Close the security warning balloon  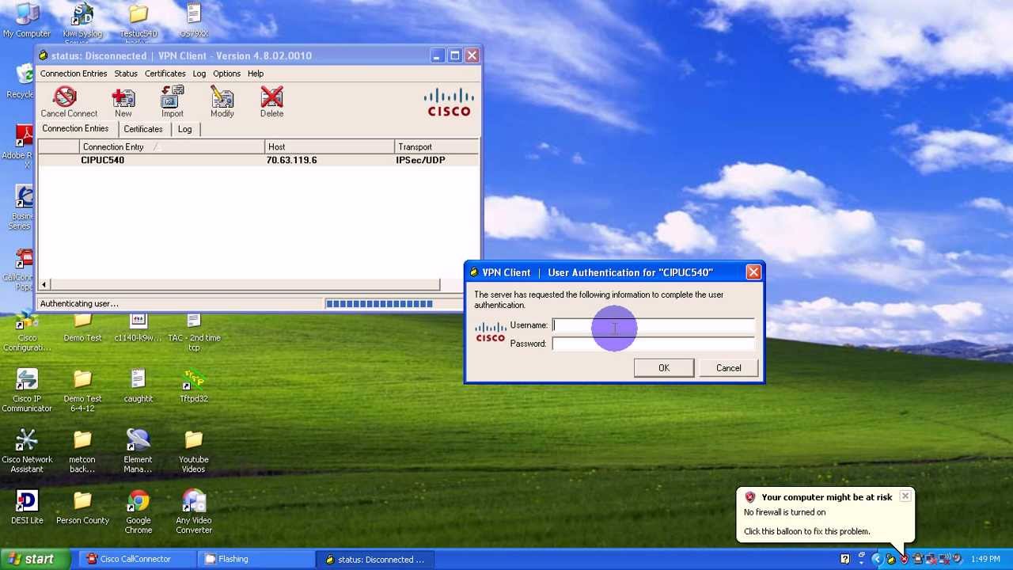[905, 496]
